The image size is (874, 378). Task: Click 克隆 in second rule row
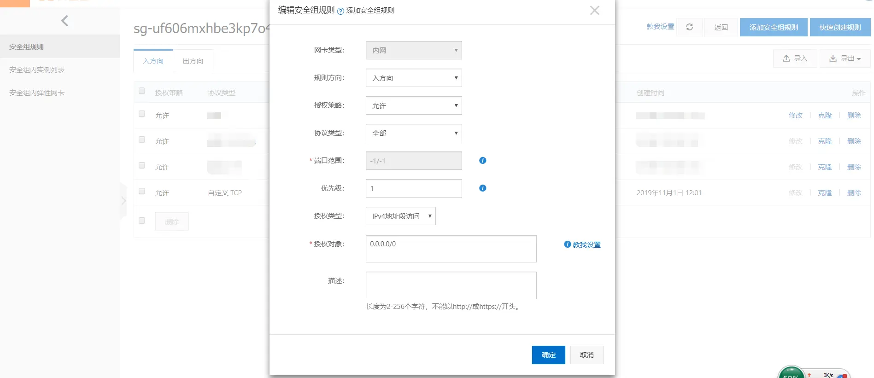click(x=825, y=141)
